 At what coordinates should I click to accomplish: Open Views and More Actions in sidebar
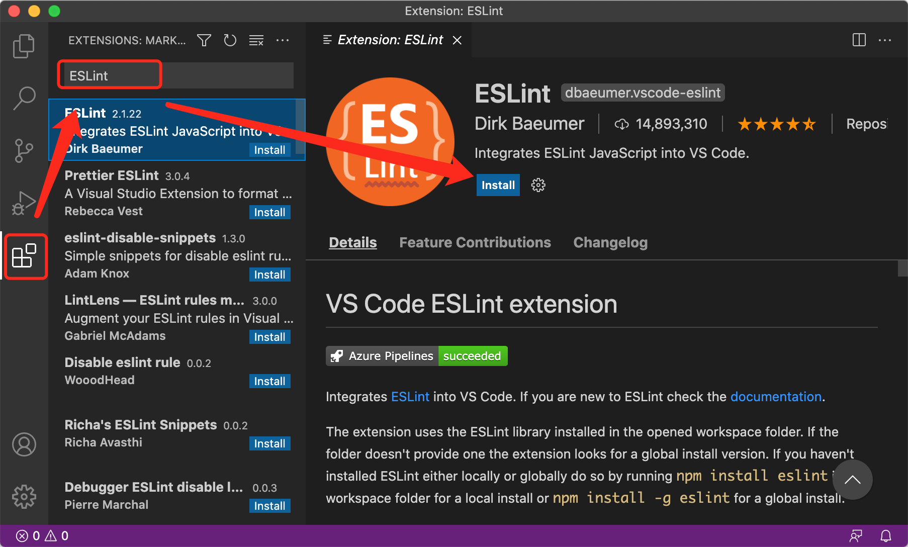coord(283,40)
